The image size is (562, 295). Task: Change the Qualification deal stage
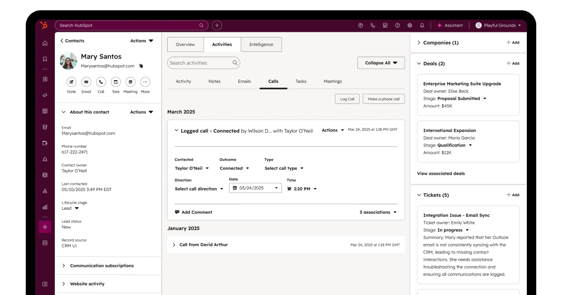pyautogui.click(x=455, y=145)
